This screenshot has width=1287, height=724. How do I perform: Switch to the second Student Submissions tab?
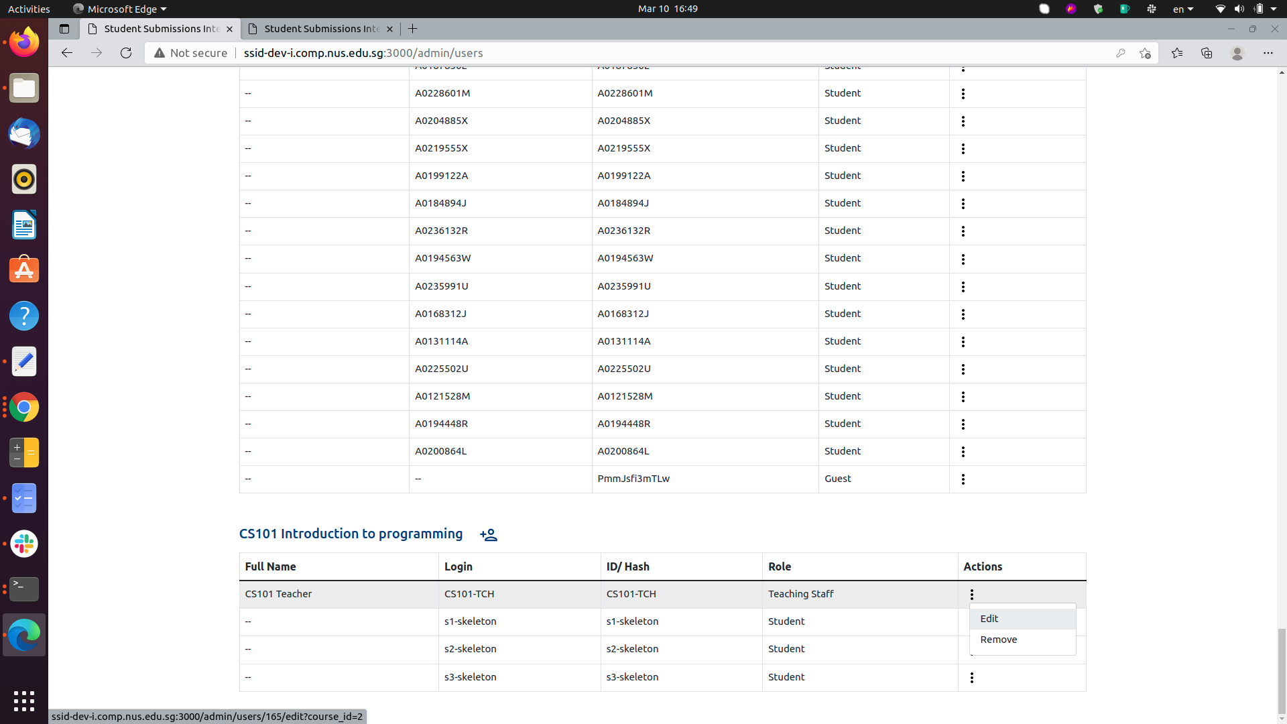click(320, 29)
